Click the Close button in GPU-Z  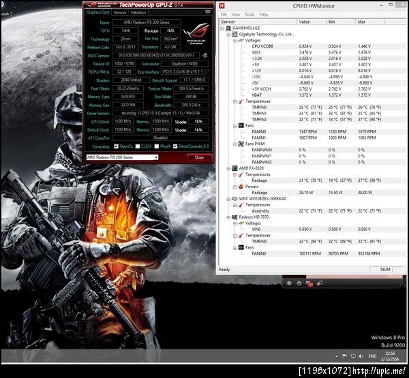point(199,157)
